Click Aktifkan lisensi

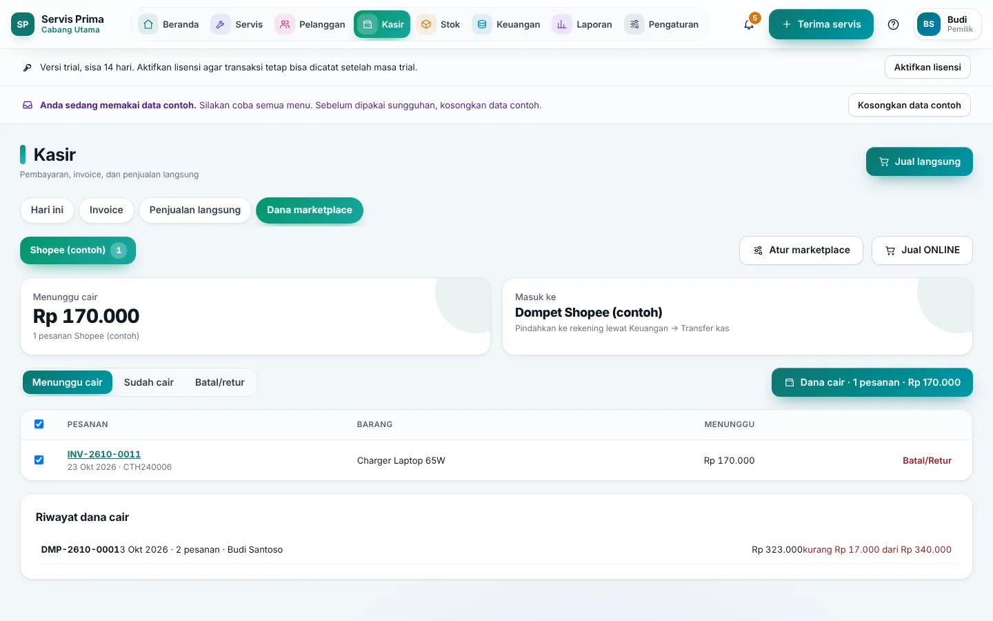click(927, 67)
